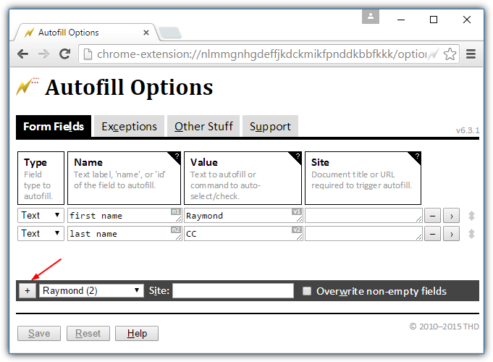Open Type dropdown for first name row
This screenshot has width=493, height=362.
(41, 215)
